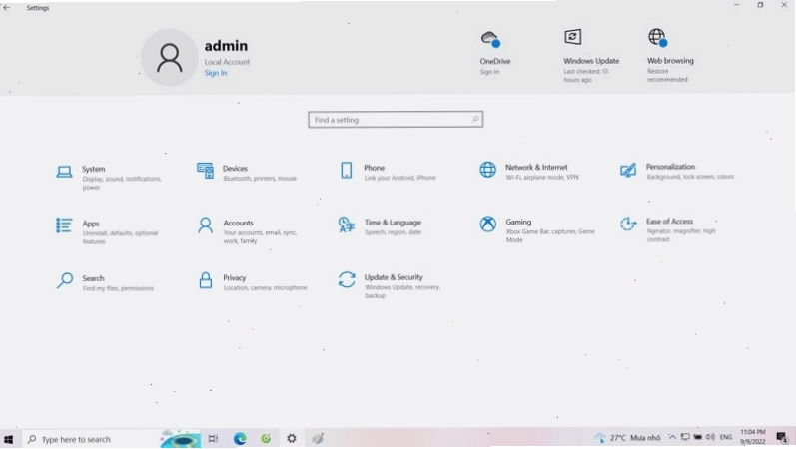Click the admin profile avatar
Screen dimensions: 796x449
click(169, 57)
